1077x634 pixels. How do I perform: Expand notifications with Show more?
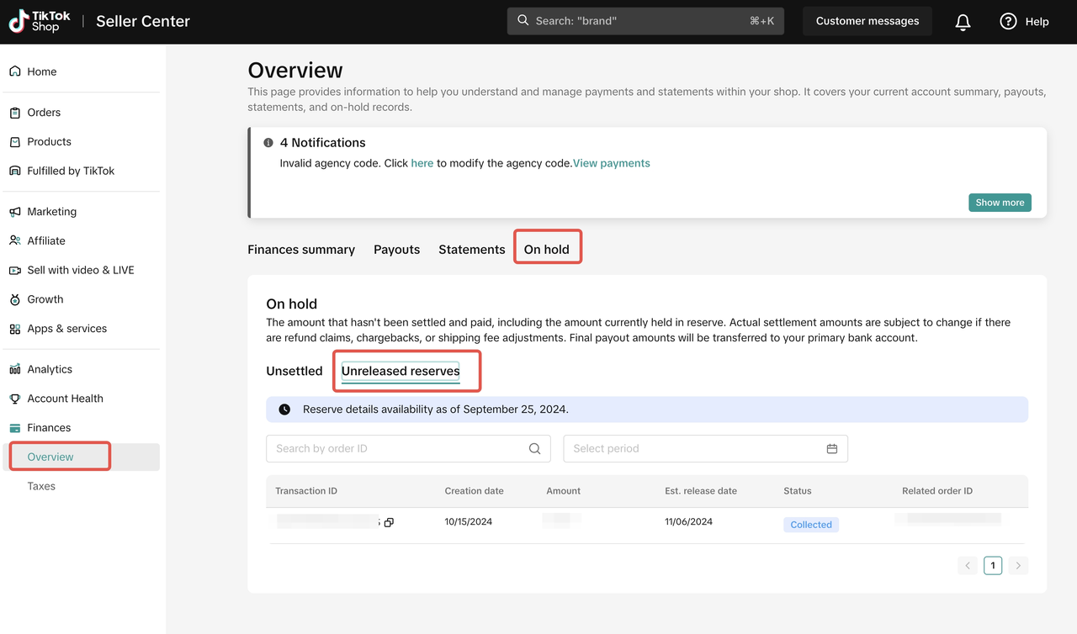pyautogui.click(x=1000, y=203)
